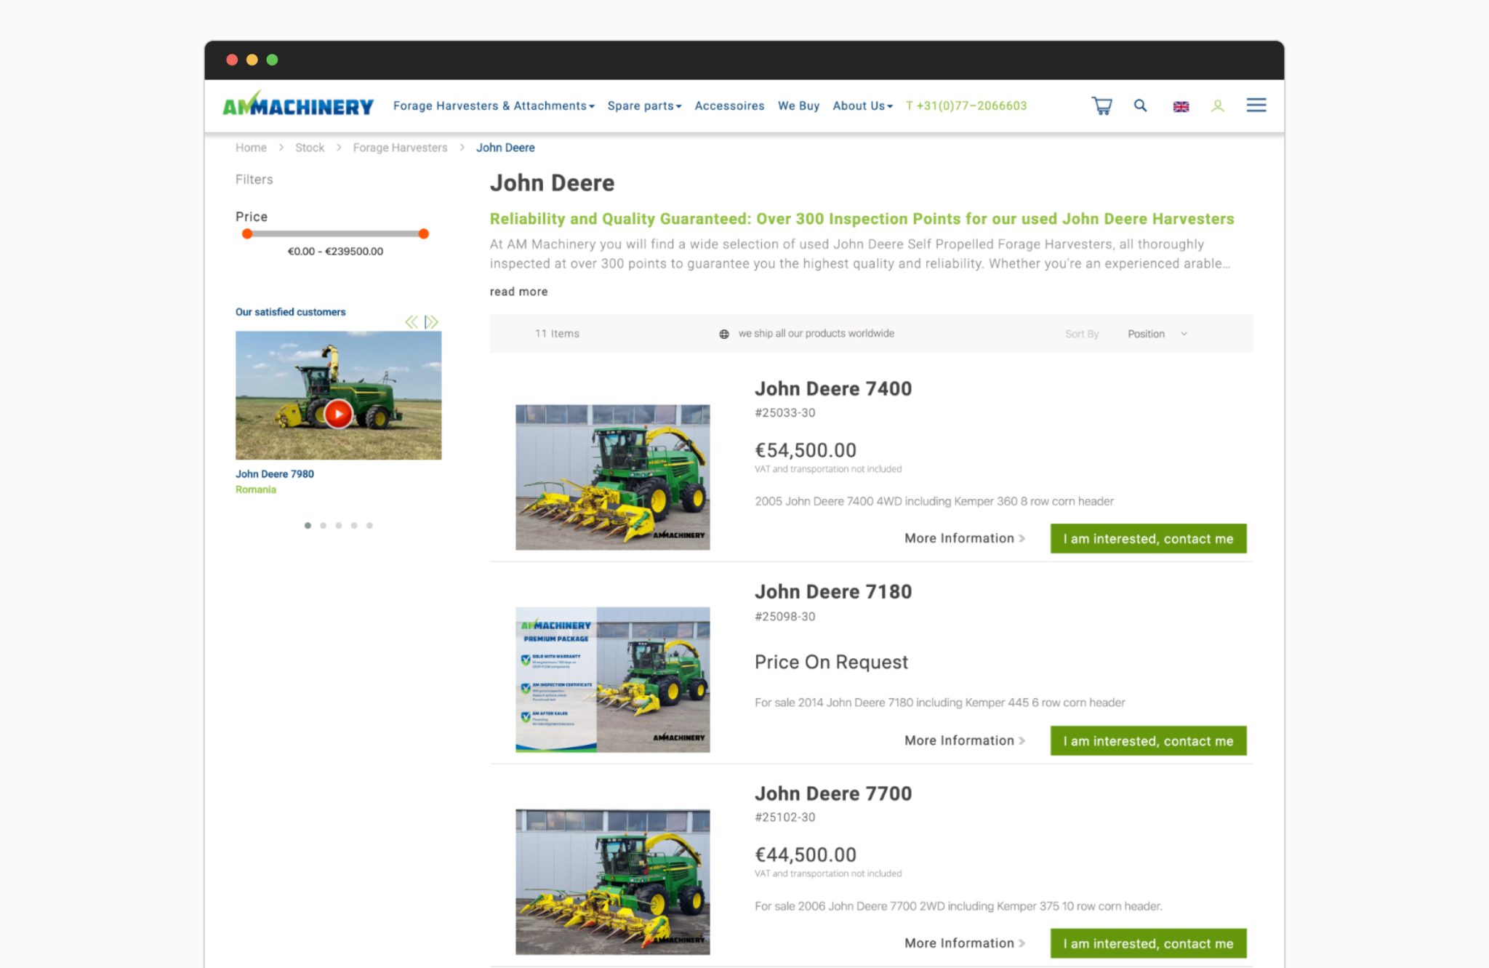Open the John Deere 7400 product title
This screenshot has width=1489, height=968.
click(x=833, y=389)
